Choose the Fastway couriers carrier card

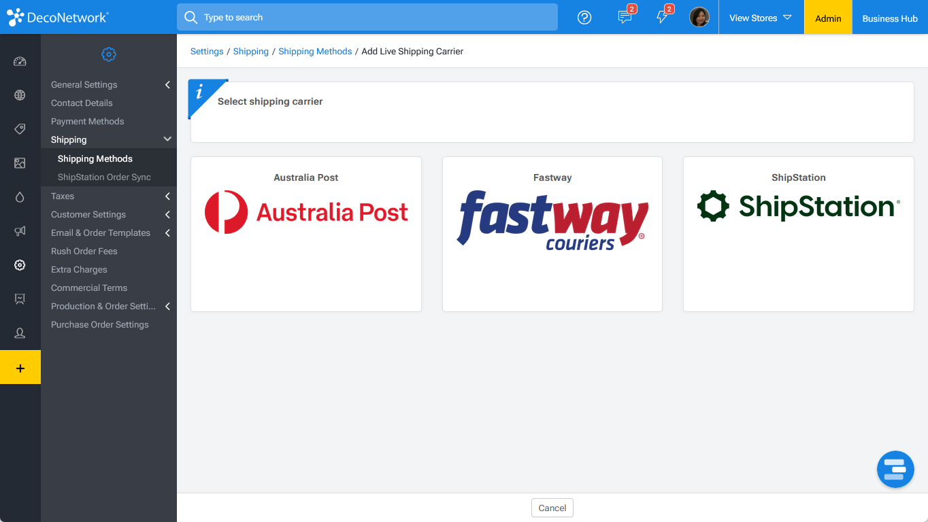coord(552,234)
